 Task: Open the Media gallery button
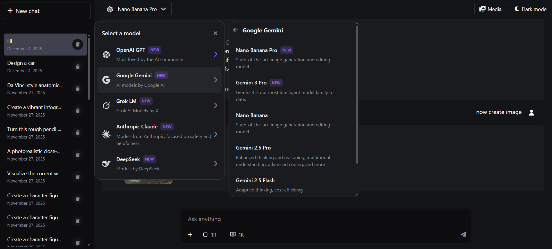[490, 9]
